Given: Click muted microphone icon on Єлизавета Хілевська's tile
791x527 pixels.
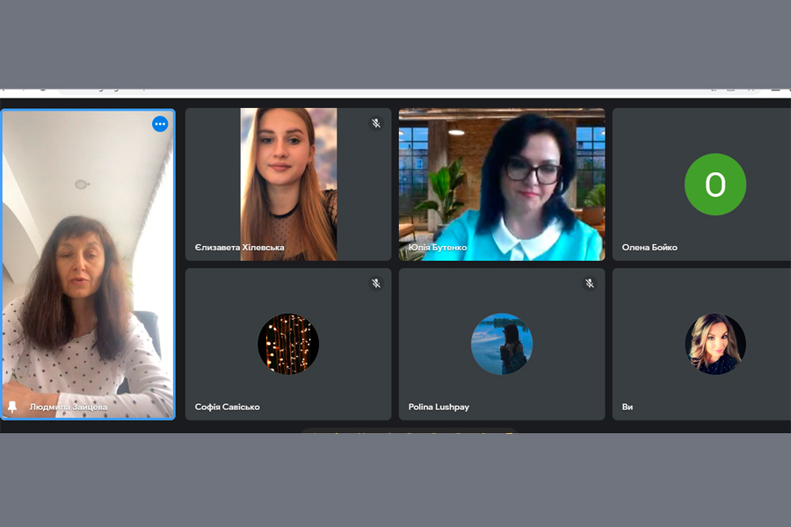Looking at the screenshot, I should [376, 123].
